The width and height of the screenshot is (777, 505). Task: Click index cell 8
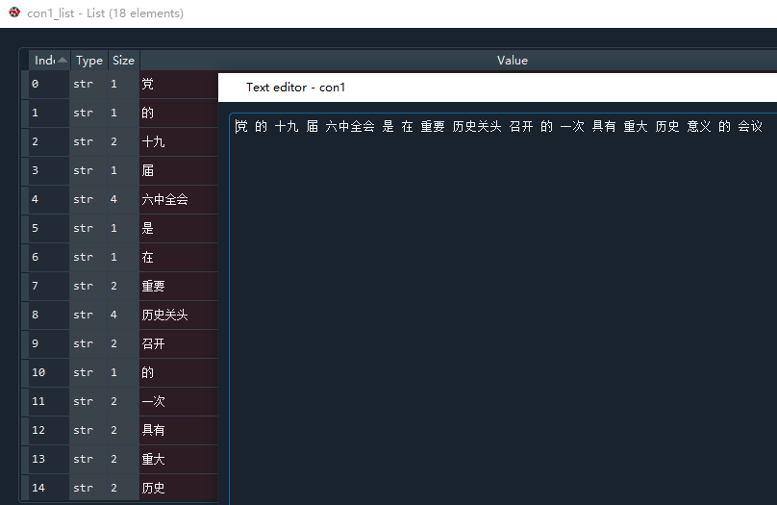[49, 315]
